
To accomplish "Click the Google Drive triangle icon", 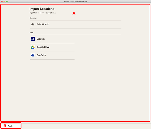I will 33,47.
